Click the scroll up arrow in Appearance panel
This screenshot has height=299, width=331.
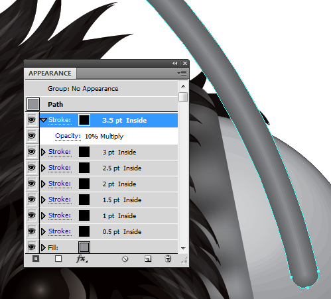(x=183, y=86)
